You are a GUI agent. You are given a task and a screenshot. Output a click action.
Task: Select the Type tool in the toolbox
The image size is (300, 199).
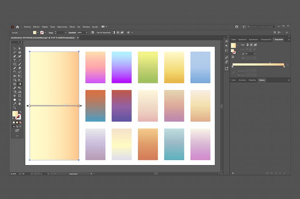(15, 60)
